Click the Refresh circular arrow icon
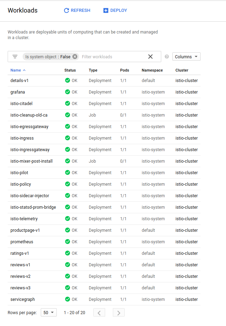The height and width of the screenshot is (326, 226). tap(67, 10)
